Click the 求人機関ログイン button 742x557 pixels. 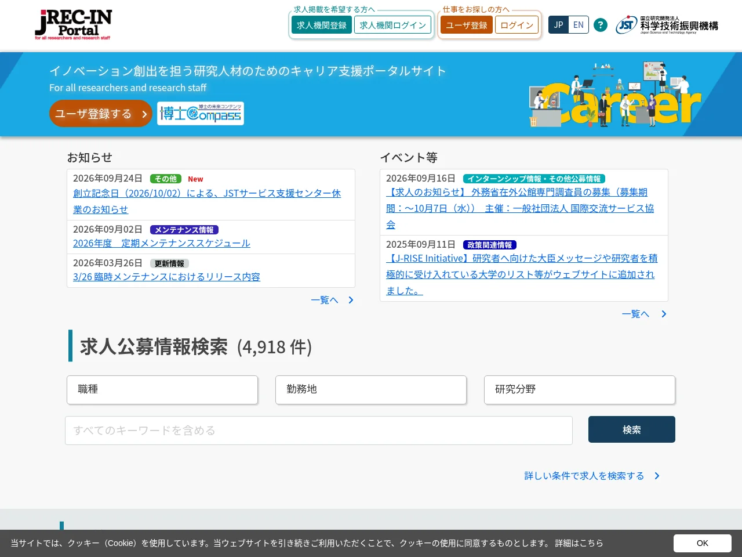(393, 25)
